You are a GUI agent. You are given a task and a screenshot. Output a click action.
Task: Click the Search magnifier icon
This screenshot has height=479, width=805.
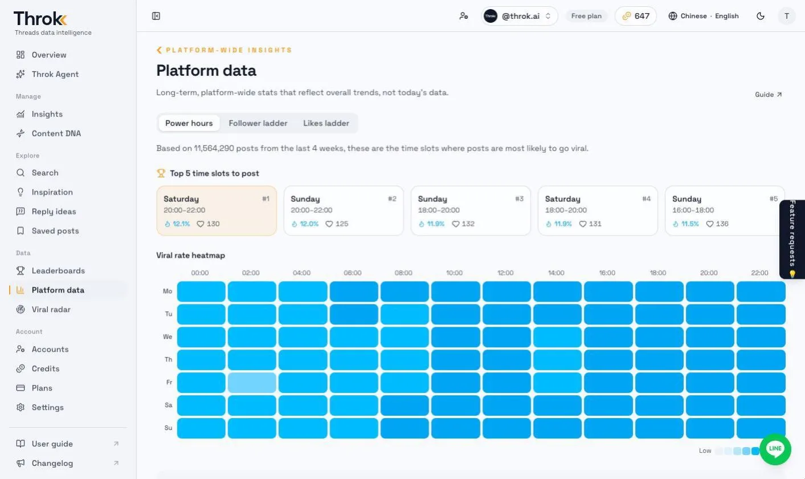(21, 173)
